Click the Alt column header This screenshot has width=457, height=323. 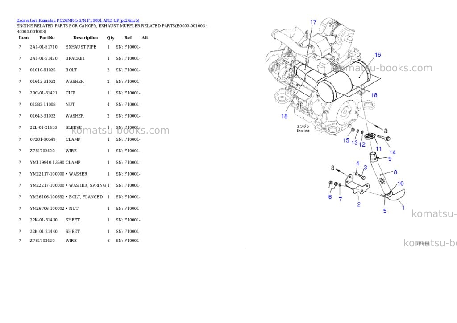click(145, 37)
